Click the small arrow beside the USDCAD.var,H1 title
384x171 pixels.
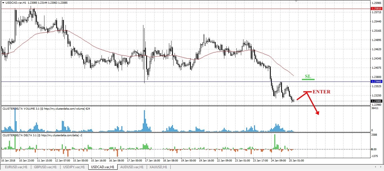3,2
